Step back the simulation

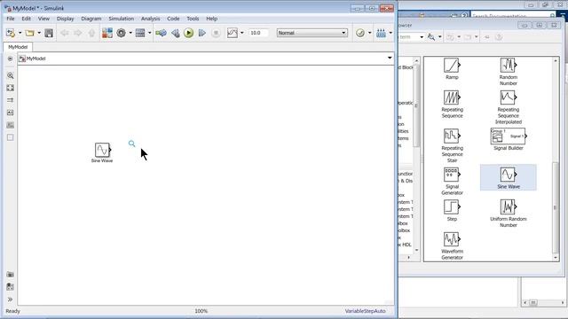176,33
